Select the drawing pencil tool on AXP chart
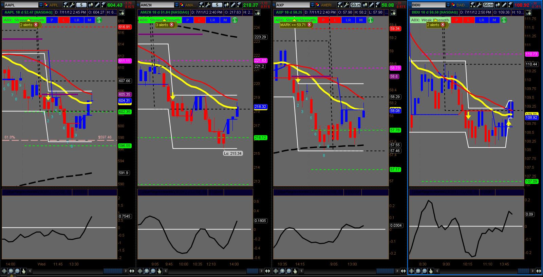Image resolution: width=543 pixels, height=277 pixels. (371, 5)
